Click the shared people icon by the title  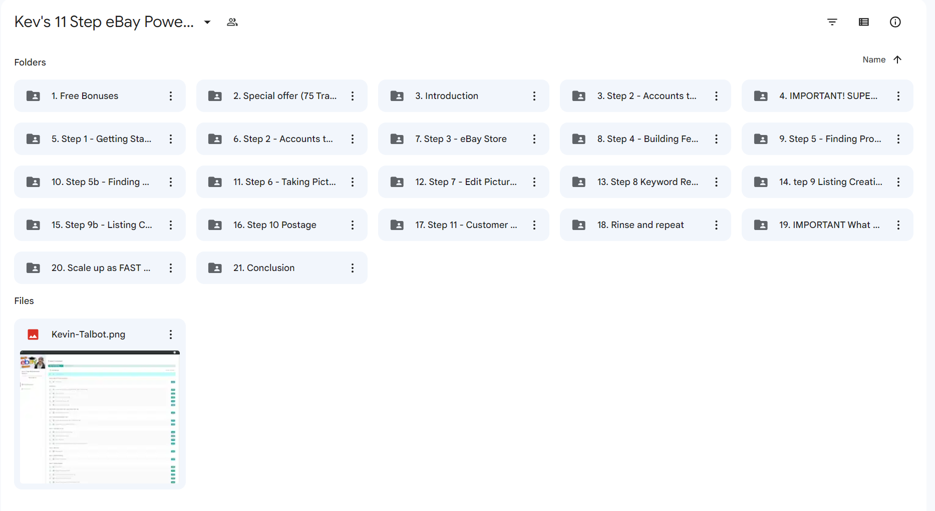click(x=232, y=22)
